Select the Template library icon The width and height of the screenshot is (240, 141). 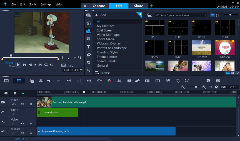pyautogui.click(x=88, y=31)
